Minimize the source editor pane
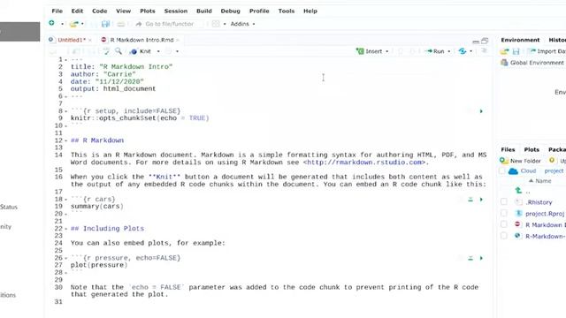Image resolution: width=566 pixels, height=318 pixels. pos(476,42)
